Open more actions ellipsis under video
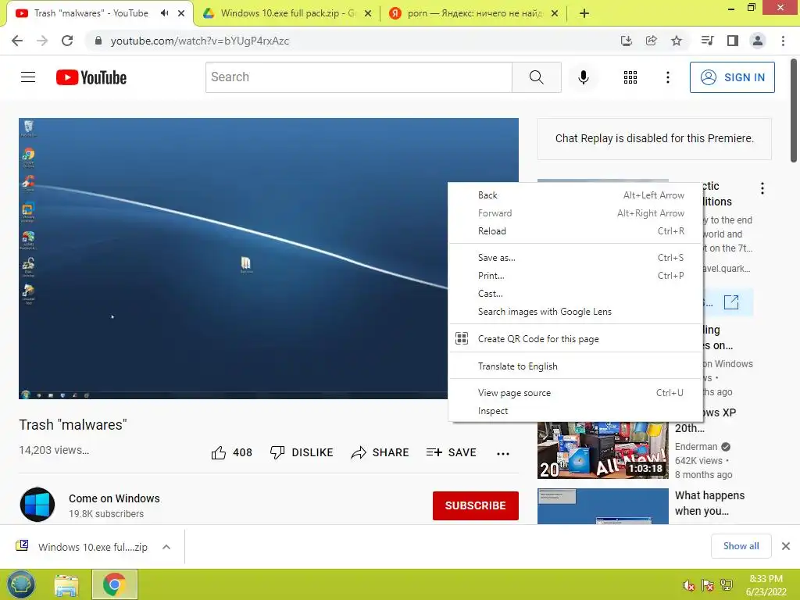Image resolution: width=800 pixels, height=600 pixels. pos(503,453)
